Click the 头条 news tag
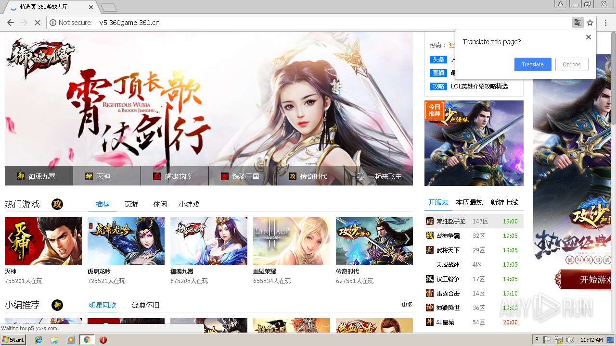616x346 pixels. pos(438,60)
